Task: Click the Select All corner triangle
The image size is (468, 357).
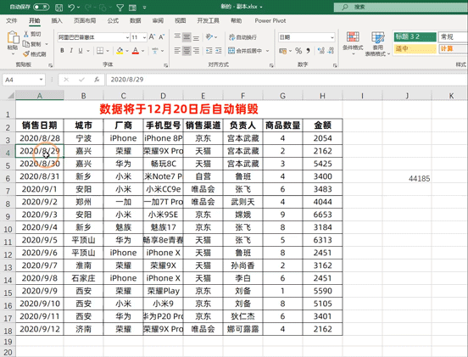Action: [x=11, y=96]
